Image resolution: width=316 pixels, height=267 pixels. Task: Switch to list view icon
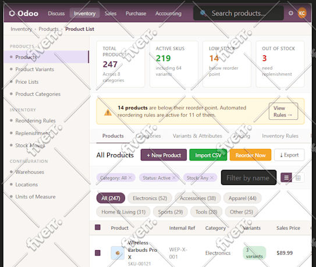[x=286, y=178]
